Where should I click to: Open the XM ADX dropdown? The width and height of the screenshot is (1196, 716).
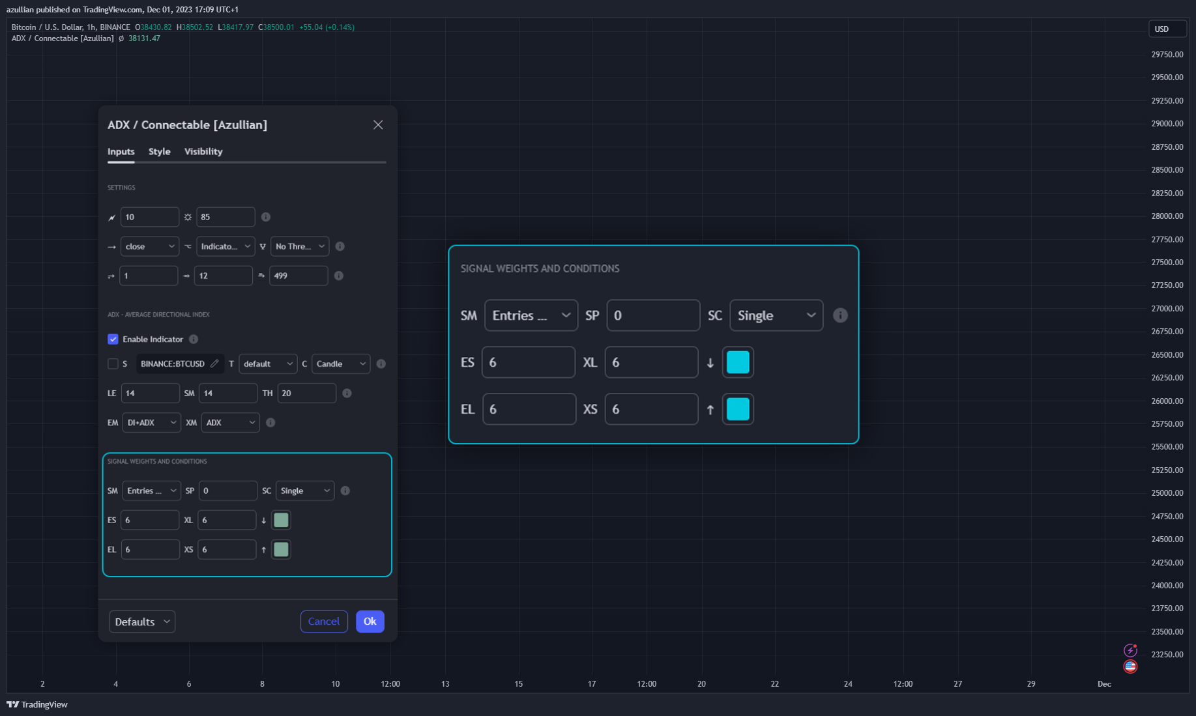click(230, 422)
